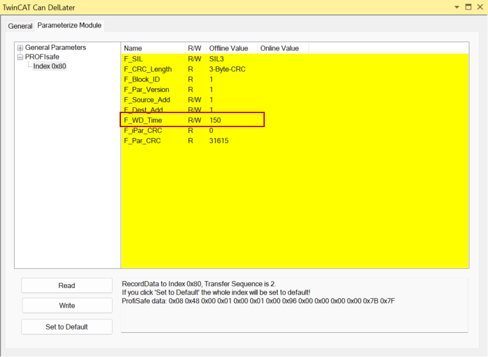Click the R/W cell of F_SIL
This screenshot has width=488, height=357.
(x=194, y=59)
